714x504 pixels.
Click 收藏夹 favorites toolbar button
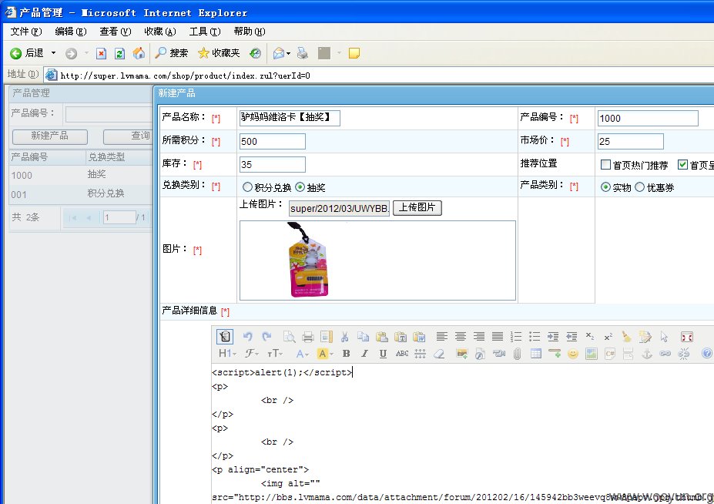click(219, 53)
